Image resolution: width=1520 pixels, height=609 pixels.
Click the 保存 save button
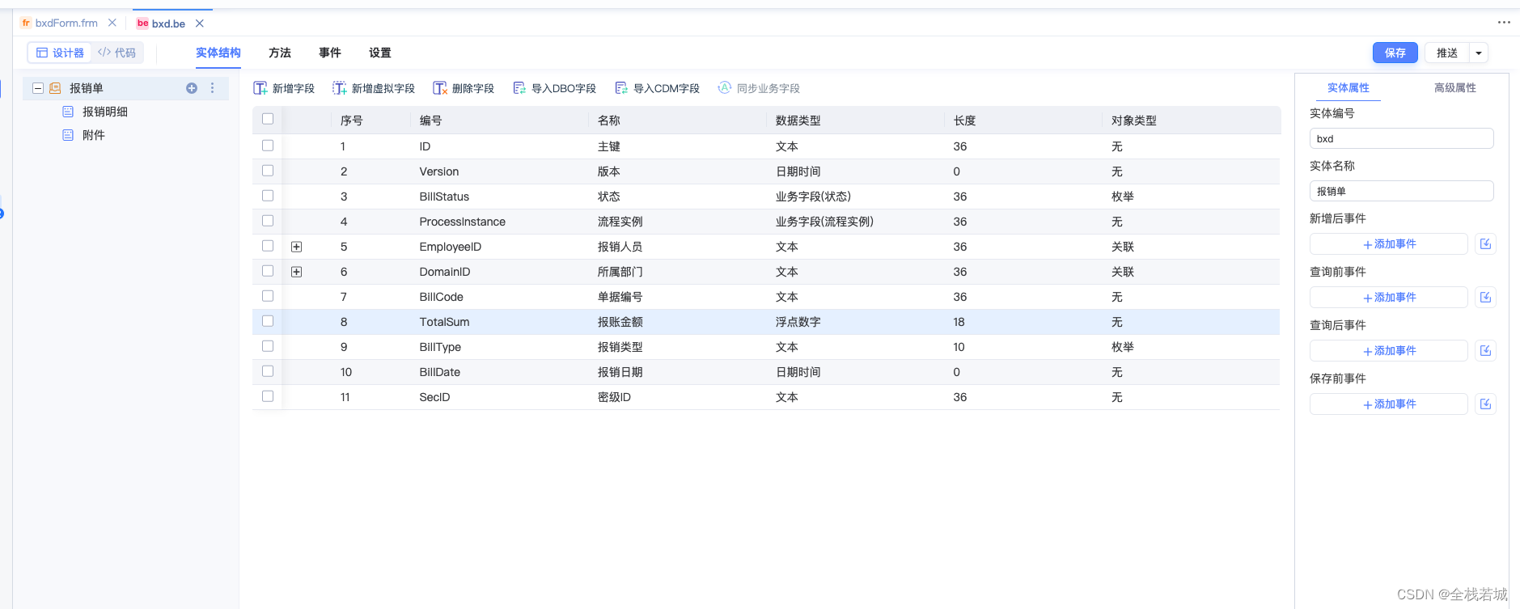coord(1395,53)
